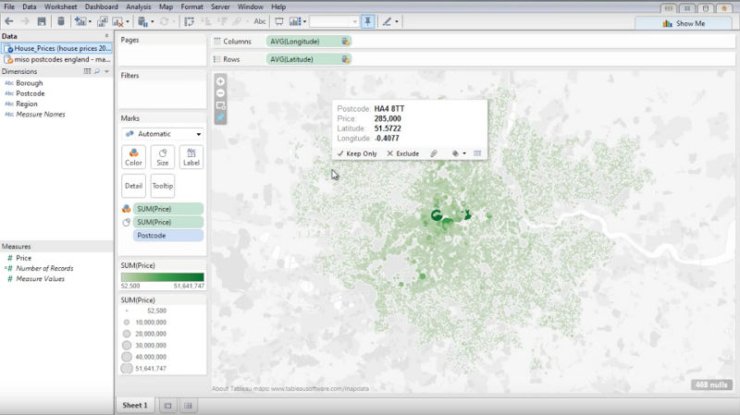This screenshot has height=415, width=740.
Task: Open the Worksheet menu
Action: pos(60,6)
